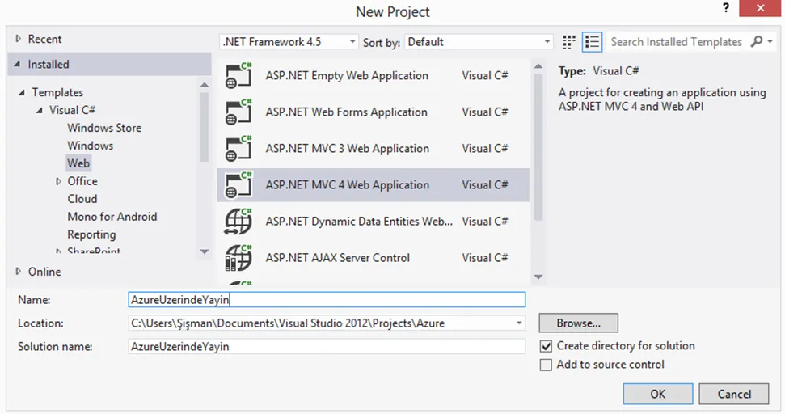785x414 pixels.
Task: Switch to small icons grid view
Action: [x=568, y=42]
